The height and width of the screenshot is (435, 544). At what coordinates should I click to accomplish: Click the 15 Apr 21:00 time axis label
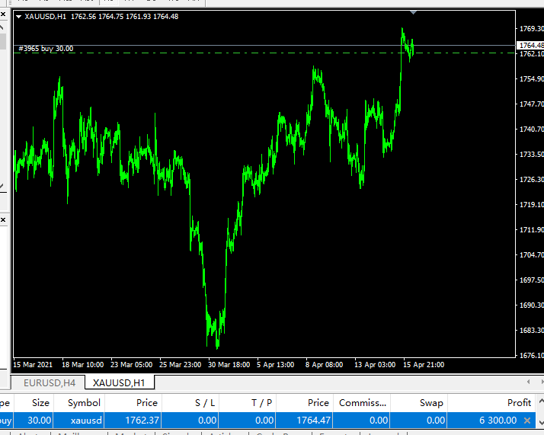424,365
